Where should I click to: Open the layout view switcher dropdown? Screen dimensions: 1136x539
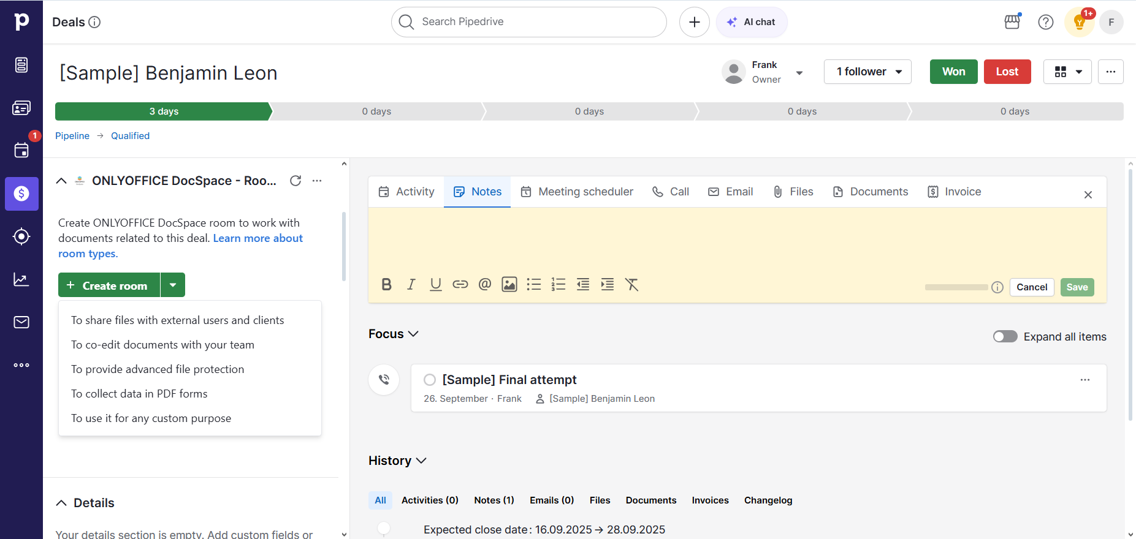[1067, 72]
